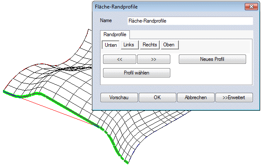Click the Neues Profil button
The height and width of the screenshot is (166, 261).
(212, 59)
